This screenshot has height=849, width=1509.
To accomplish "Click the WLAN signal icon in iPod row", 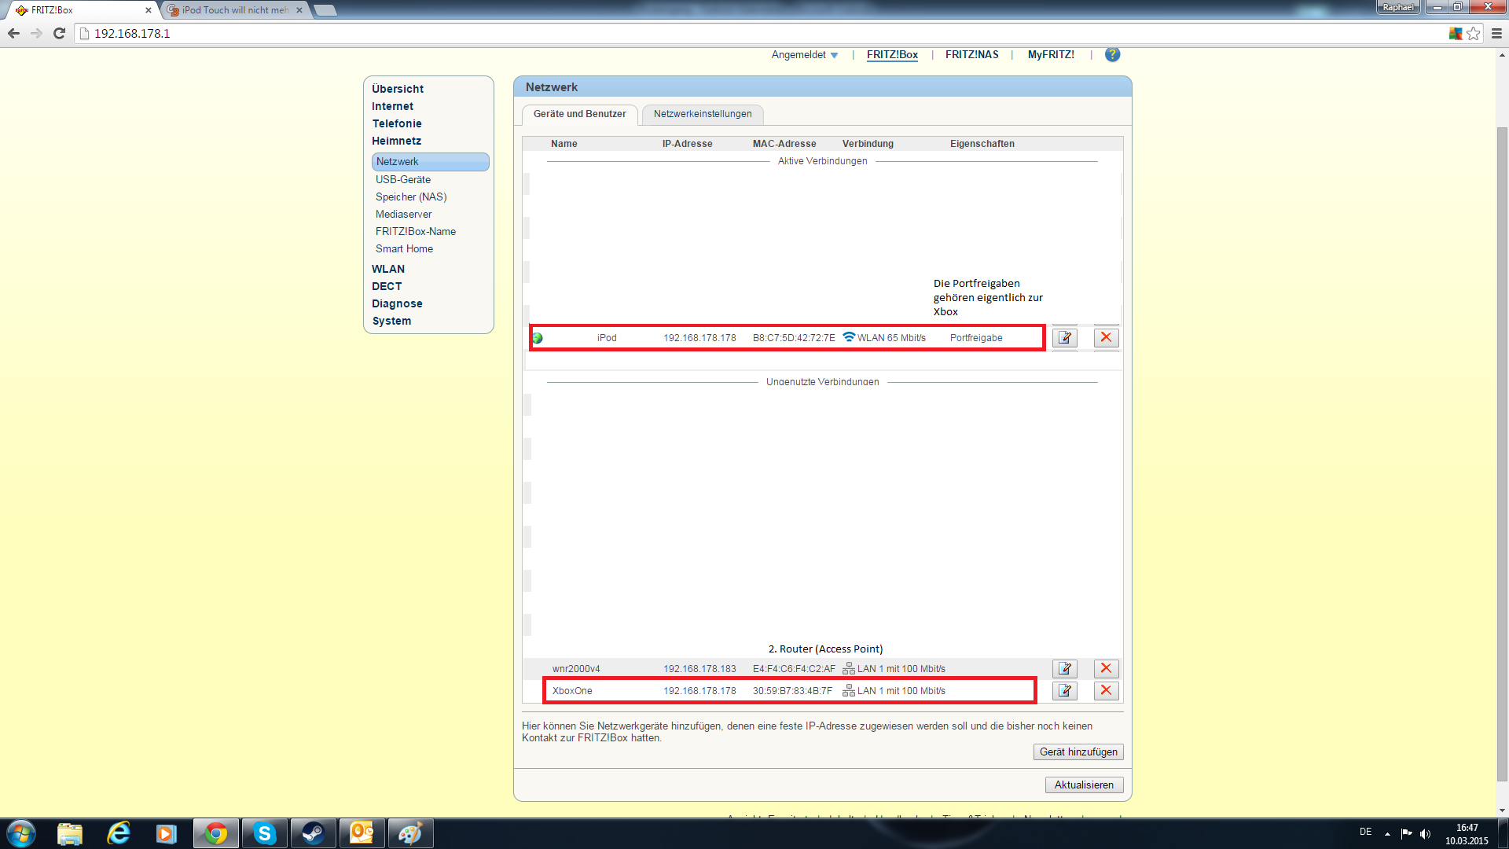I will coord(849,336).
